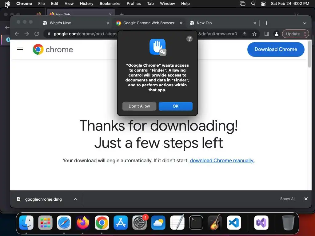Open the Weather app in the Dock
315x236 pixels.
pyautogui.click(x=158, y=222)
